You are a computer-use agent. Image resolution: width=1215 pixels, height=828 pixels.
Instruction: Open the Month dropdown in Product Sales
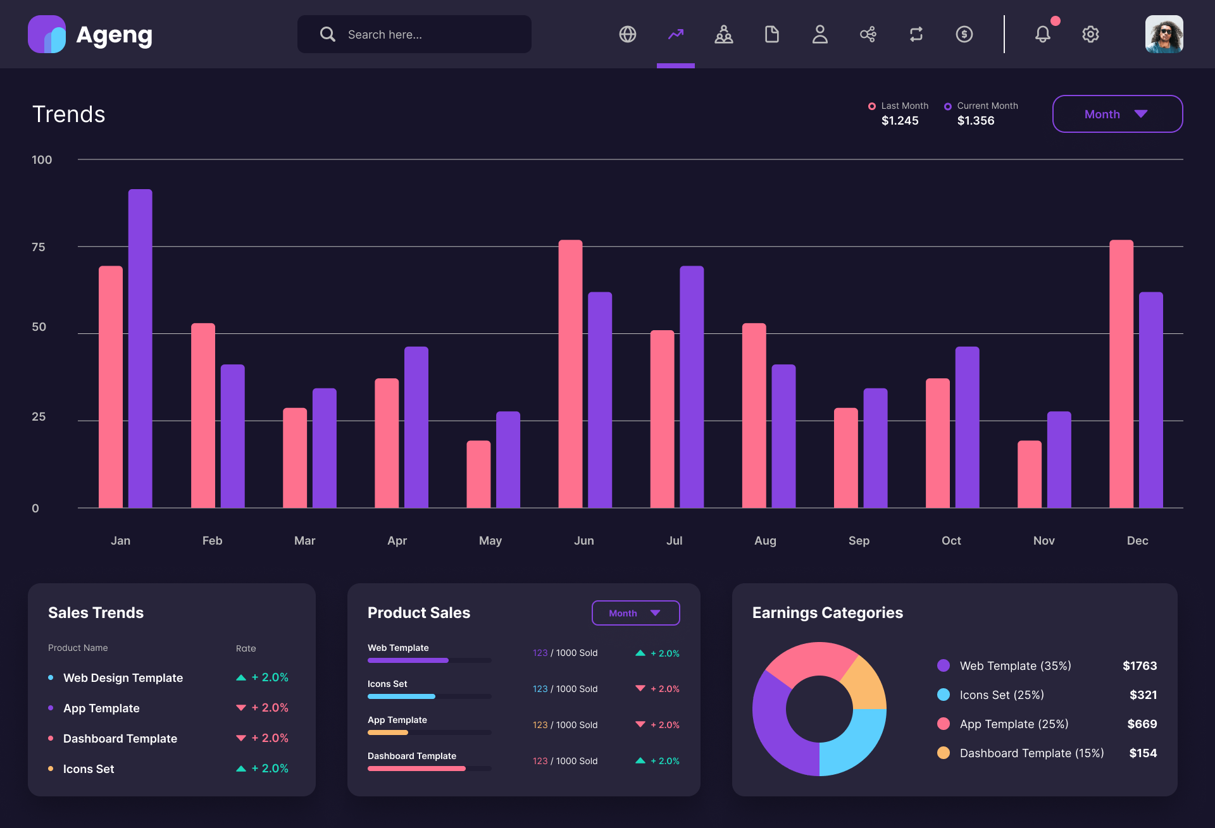point(635,612)
